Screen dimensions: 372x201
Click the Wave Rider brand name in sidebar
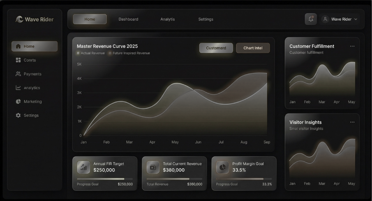click(x=39, y=19)
